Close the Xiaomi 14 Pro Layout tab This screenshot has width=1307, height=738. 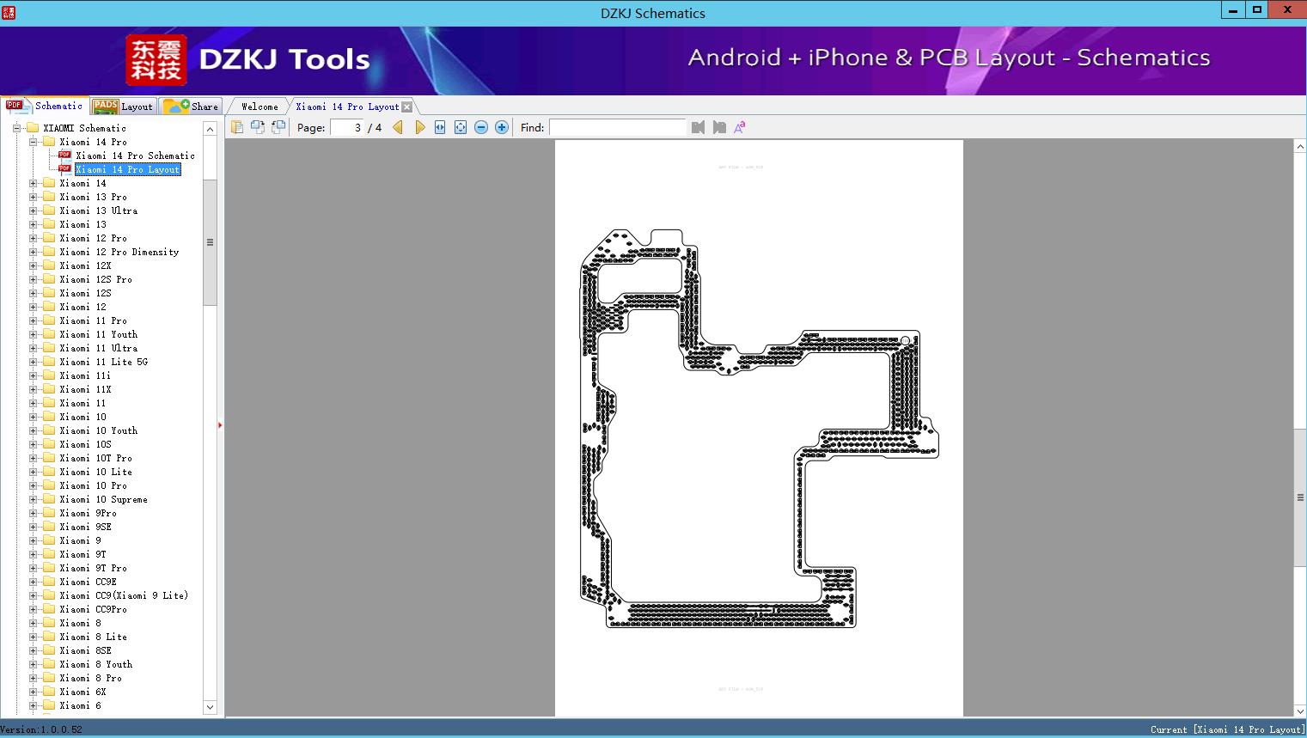pos(407,107)
